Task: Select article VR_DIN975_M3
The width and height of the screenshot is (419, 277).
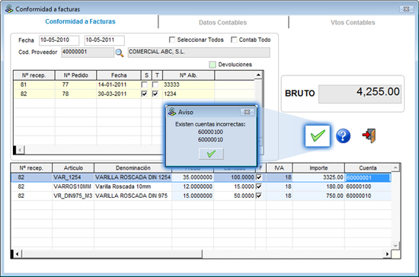Action: pyautogui.click(x=72, y=196)
